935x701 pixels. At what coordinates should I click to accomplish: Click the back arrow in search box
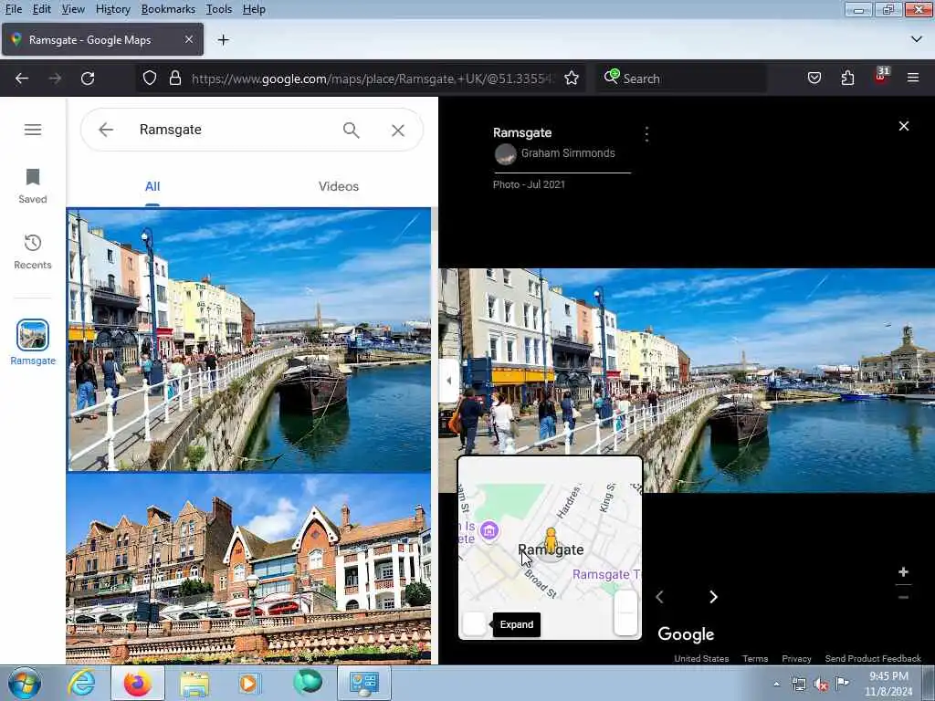[x=106, y=130]
